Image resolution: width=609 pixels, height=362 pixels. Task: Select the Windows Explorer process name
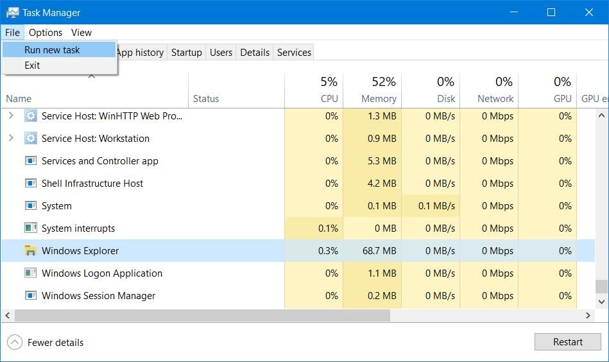click(x=80, y=251)
